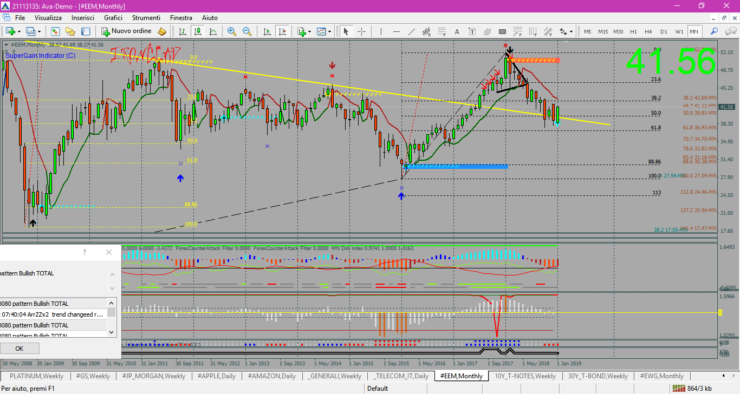Open the Grafici menu
The image size is (740, 394).
point(113,18)
